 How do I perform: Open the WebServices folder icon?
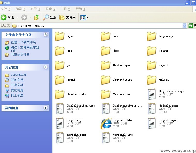106,94
